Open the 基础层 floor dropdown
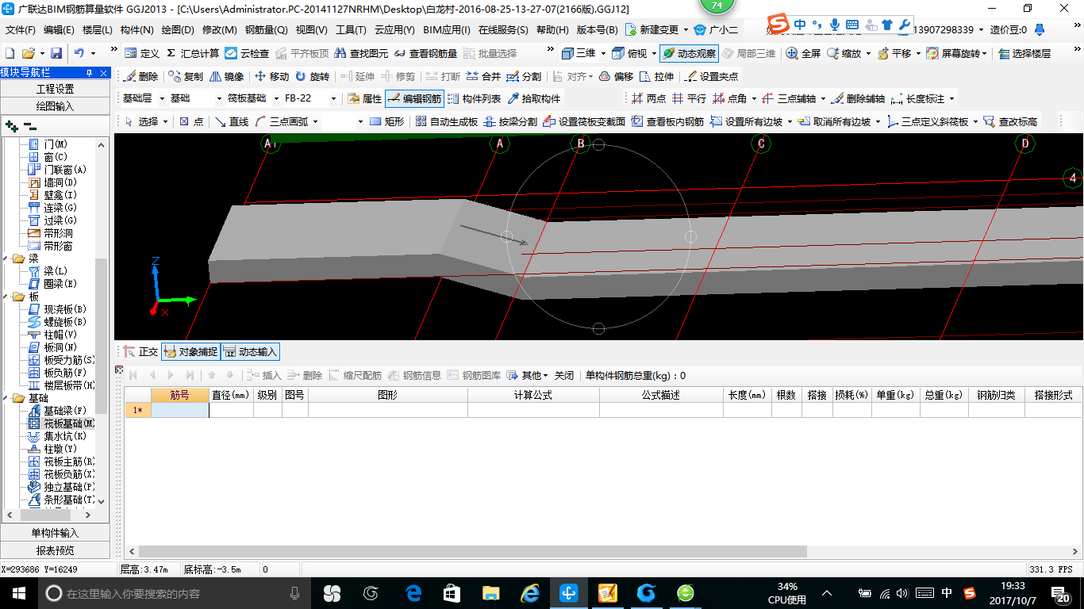The image size is (1084, 609). tap(163, 98)
